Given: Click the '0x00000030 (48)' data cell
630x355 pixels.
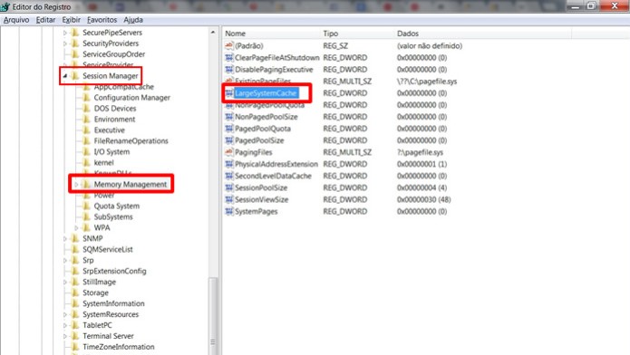Looking at the screenshot, I should coord(424,199).
